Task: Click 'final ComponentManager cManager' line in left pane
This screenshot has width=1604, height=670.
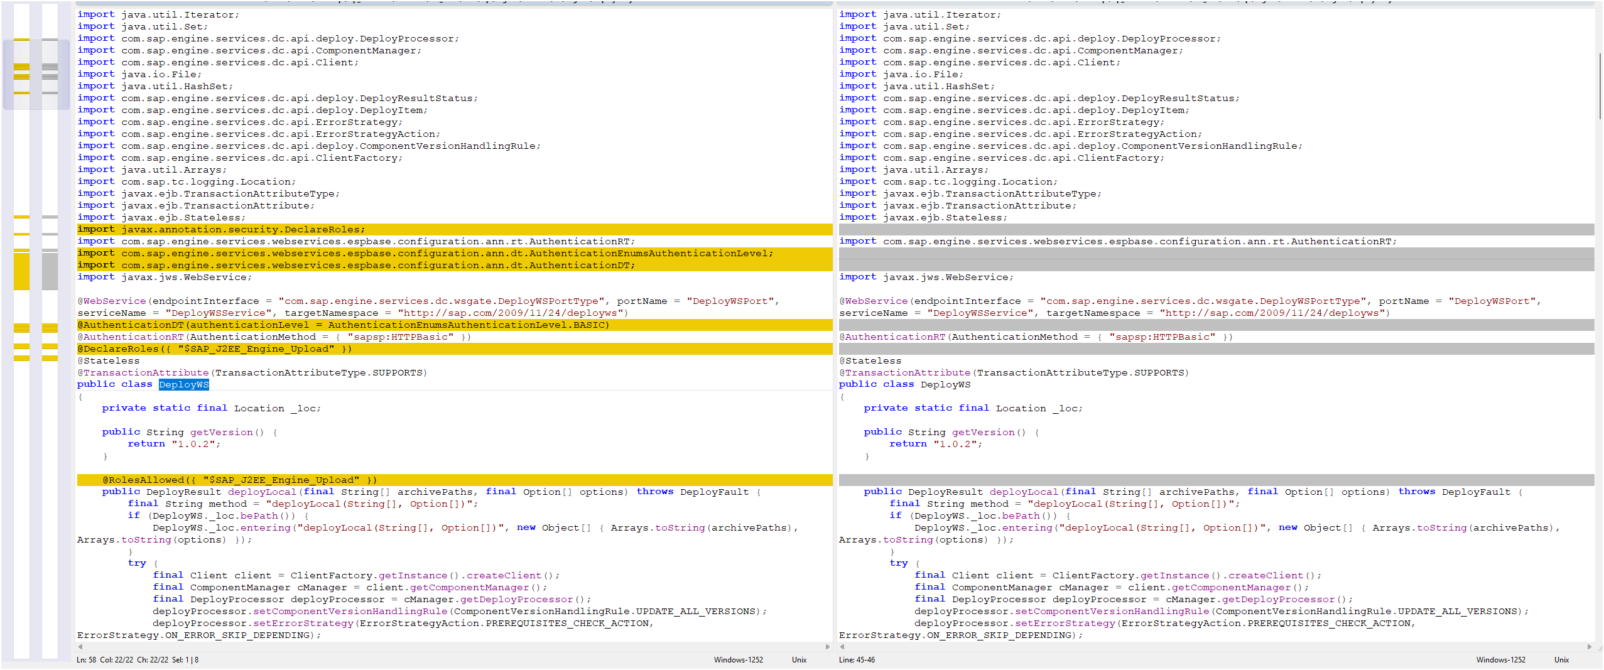Action: point(350,587)
